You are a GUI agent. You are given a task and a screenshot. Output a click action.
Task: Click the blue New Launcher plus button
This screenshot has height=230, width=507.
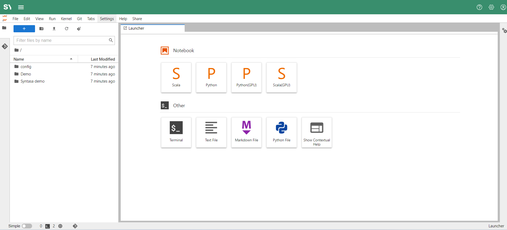point(24,29)
